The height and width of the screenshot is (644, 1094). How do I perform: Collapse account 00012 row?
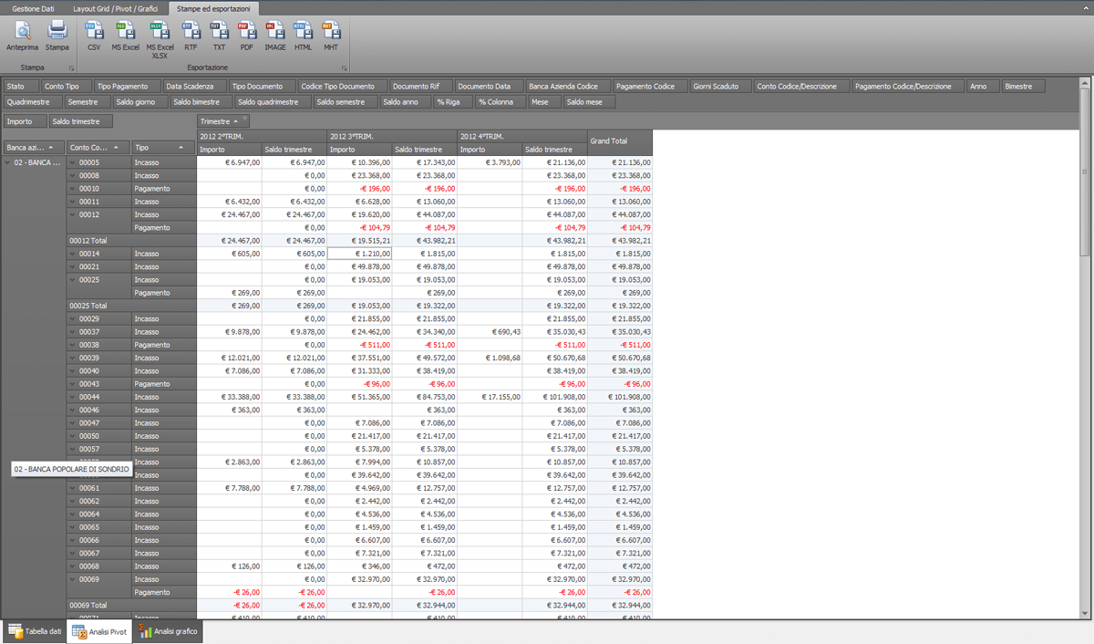[x=72, y=214]
